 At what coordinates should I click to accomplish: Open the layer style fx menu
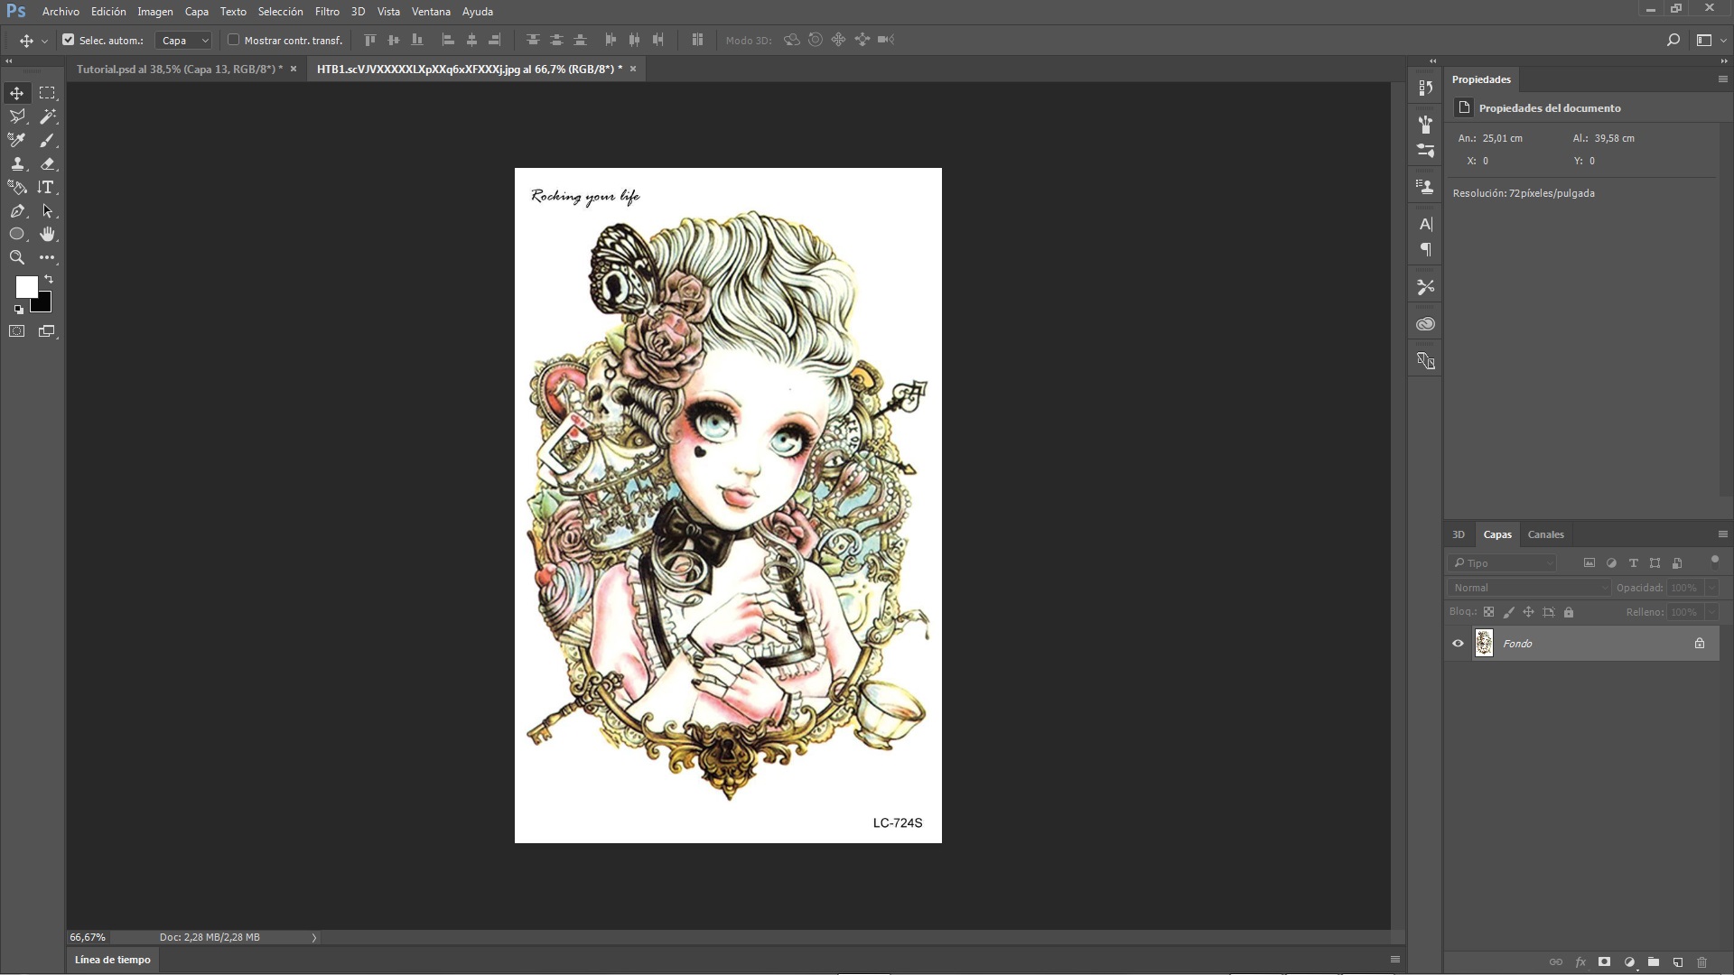1580,962
